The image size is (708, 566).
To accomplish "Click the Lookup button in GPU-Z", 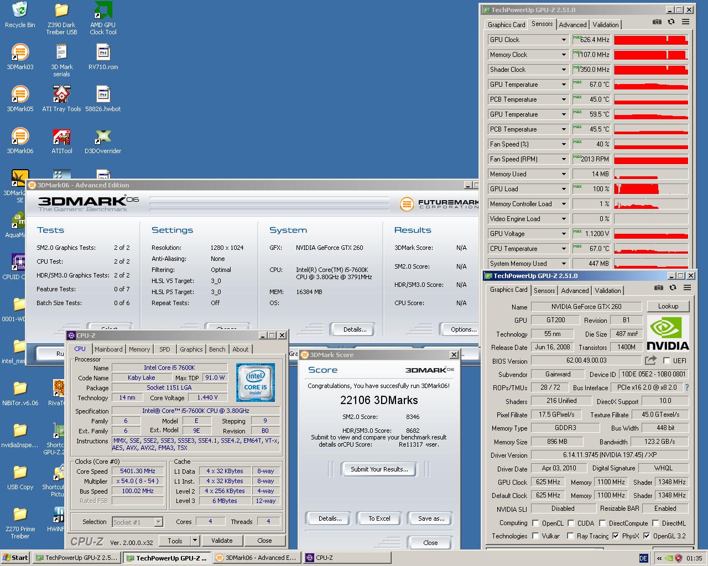I will (668, 306).
